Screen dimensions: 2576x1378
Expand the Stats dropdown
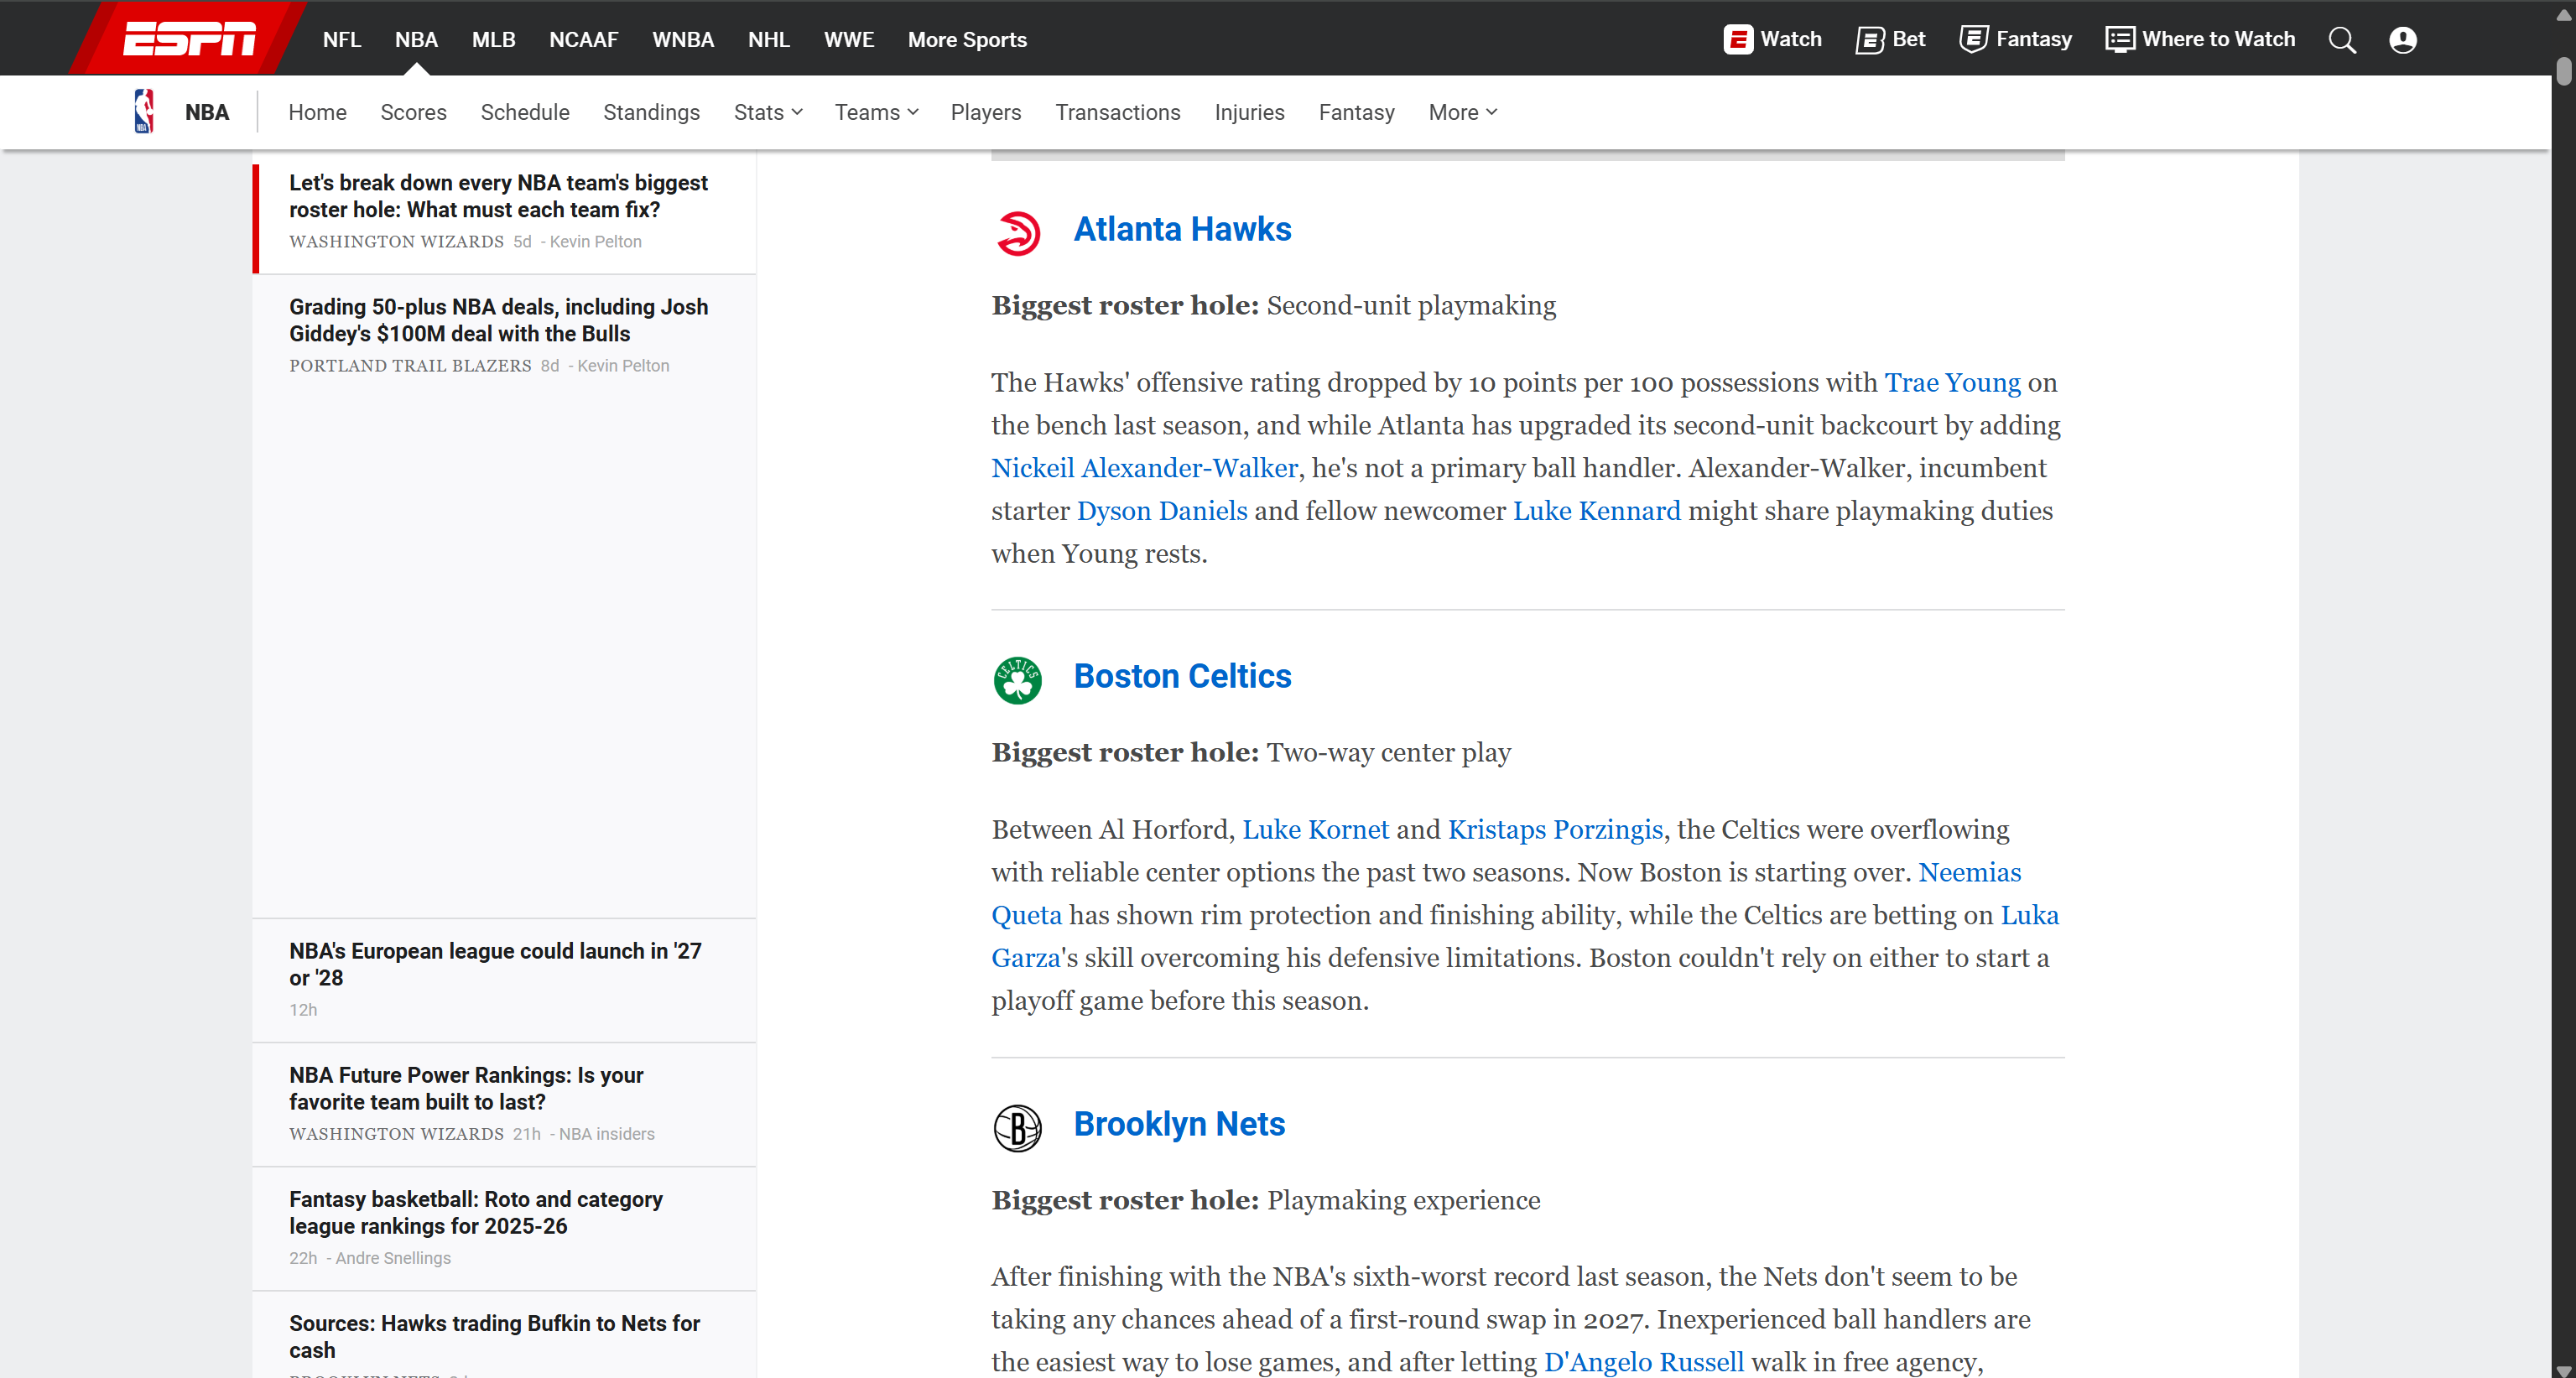(x=767, y=112)
